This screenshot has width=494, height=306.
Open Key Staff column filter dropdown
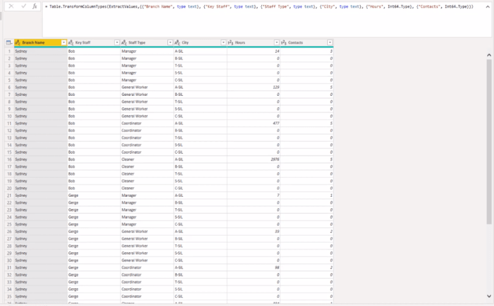[x=117, y=43]
